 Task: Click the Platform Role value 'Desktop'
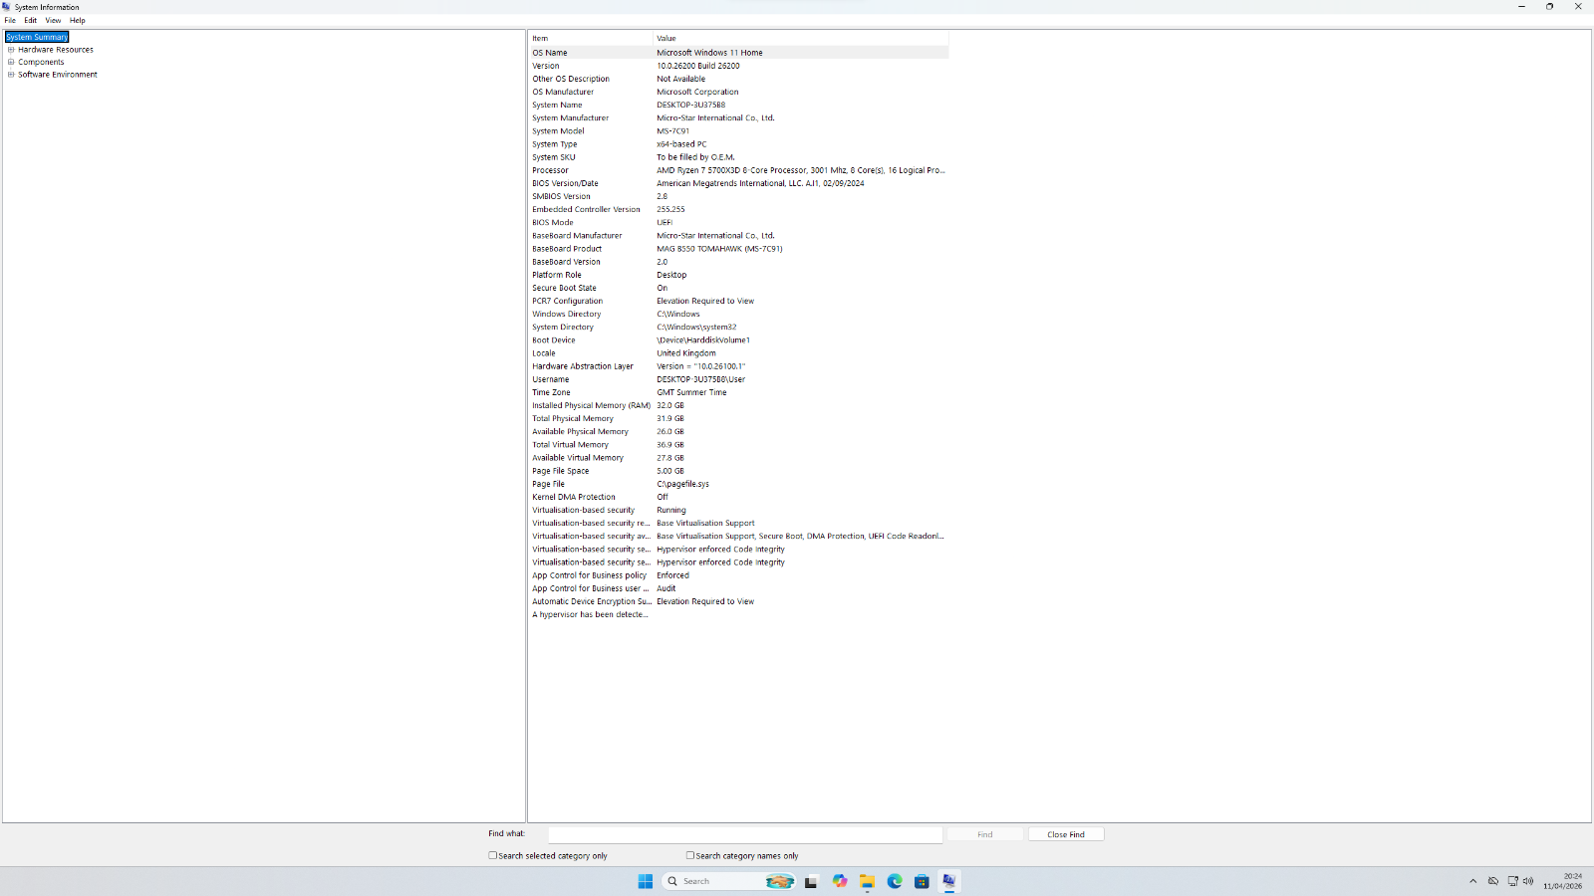(x=671, y=275)
